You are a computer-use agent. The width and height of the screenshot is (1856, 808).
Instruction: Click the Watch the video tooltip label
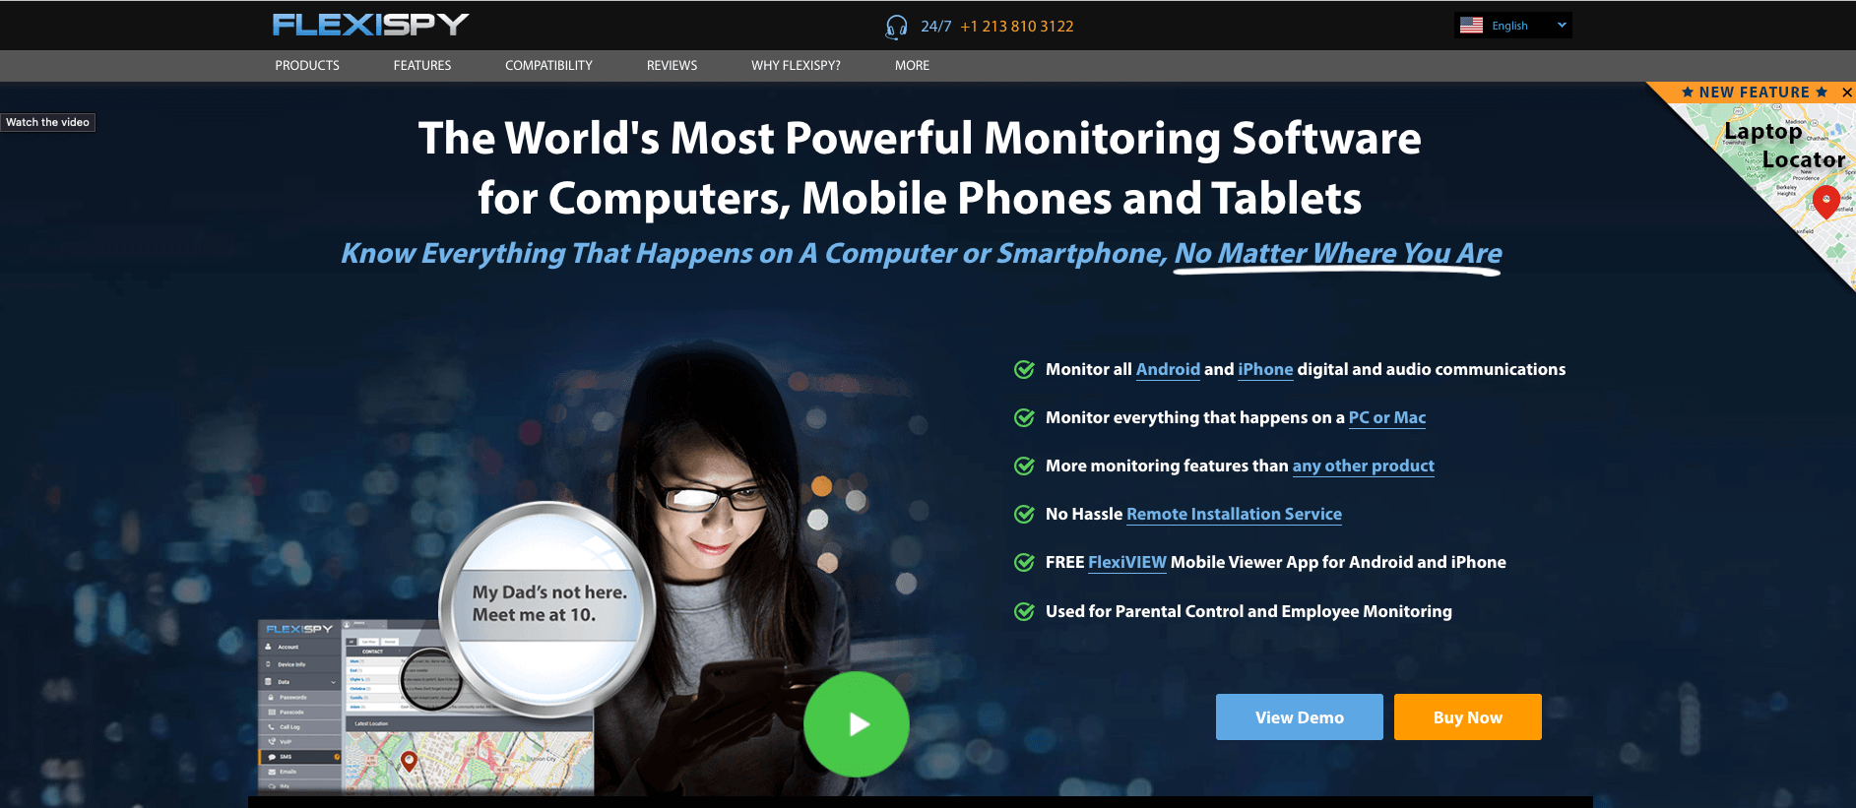(47, 122)
